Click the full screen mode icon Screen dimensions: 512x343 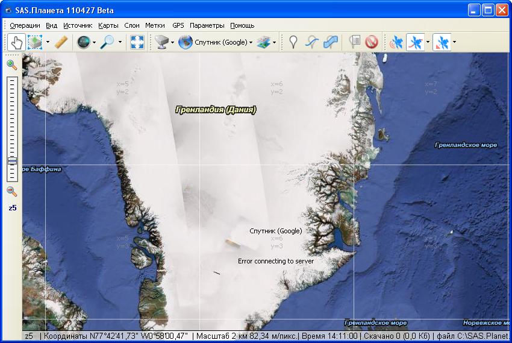137,42
